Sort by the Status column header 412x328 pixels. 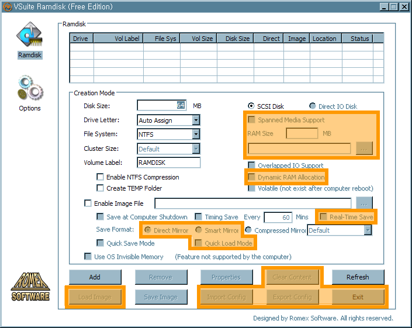point(358,39)
